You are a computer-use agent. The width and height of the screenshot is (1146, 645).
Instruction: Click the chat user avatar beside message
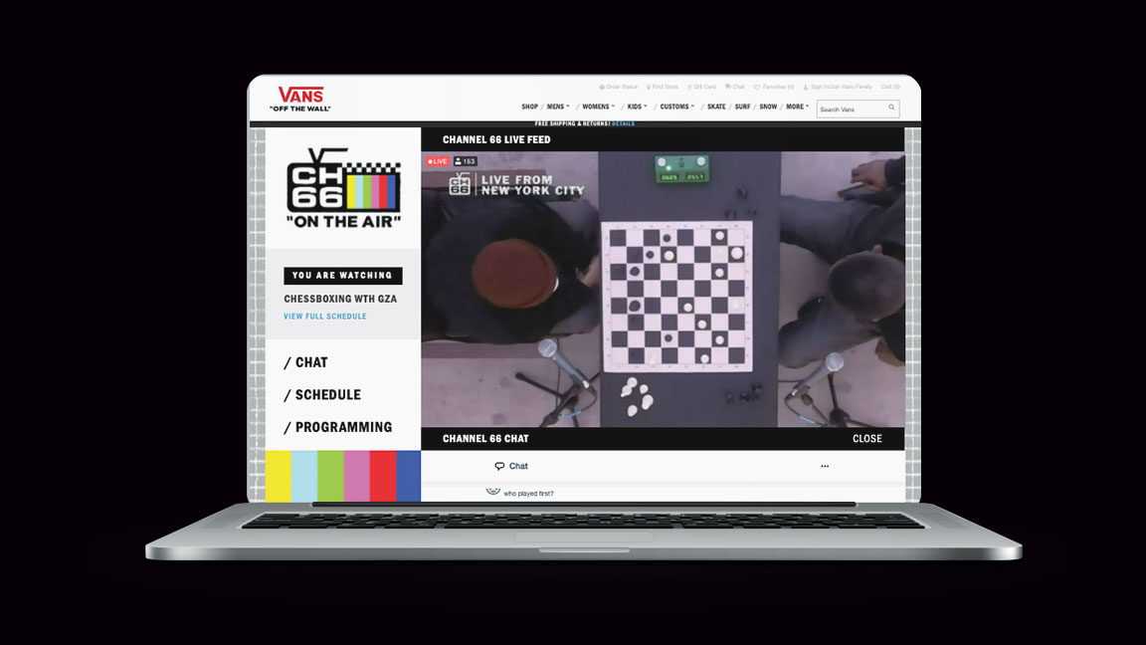[x=493, y=492]
